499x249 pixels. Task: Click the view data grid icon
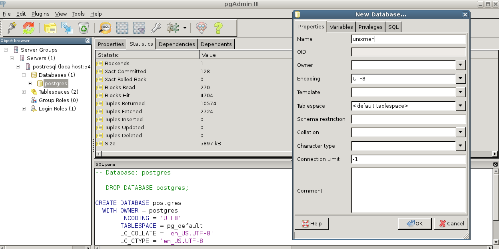(x=122, y=28)
